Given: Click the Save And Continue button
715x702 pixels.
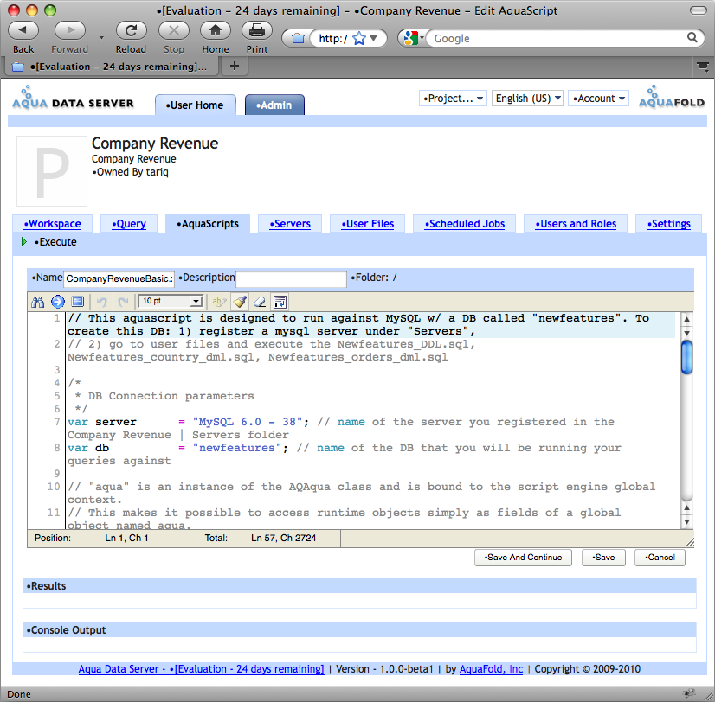Looking at the screenshot, I should point(523,558).
